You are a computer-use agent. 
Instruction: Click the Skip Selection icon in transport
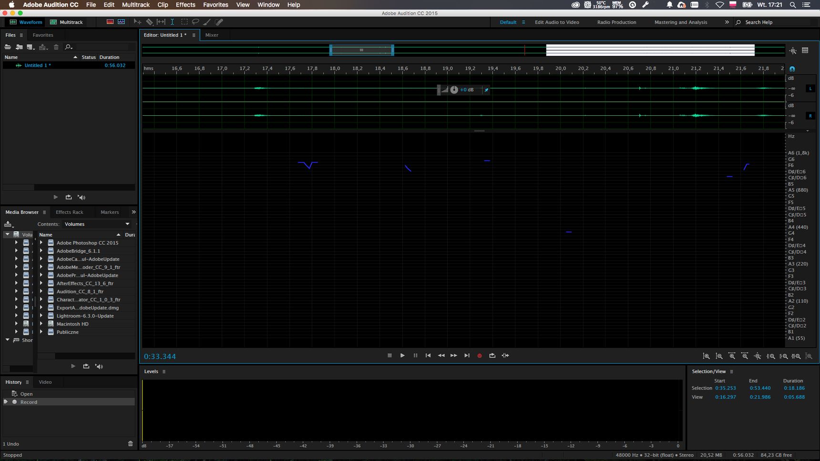tap(505, 355)
